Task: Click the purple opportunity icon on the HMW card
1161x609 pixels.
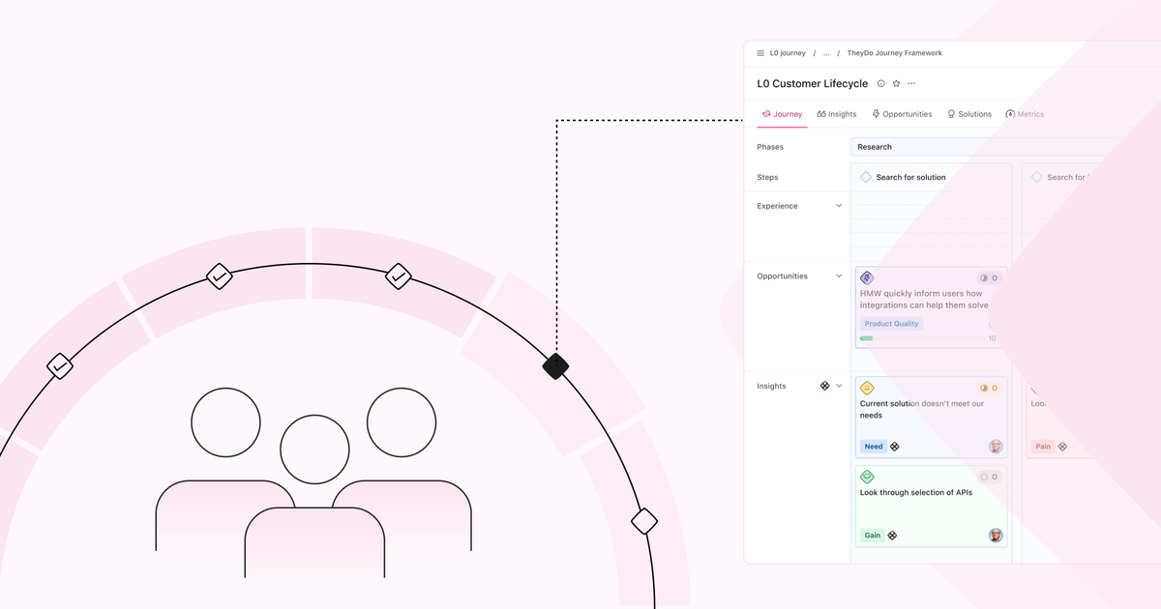Action: [867, 278]
